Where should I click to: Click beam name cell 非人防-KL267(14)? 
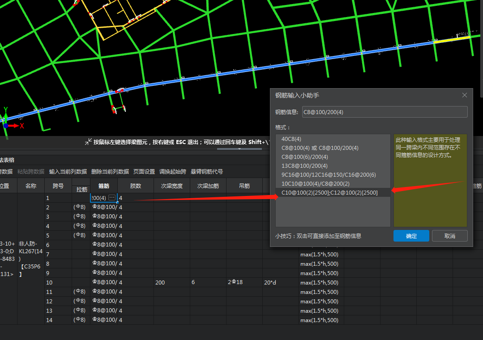coord(31,259)
